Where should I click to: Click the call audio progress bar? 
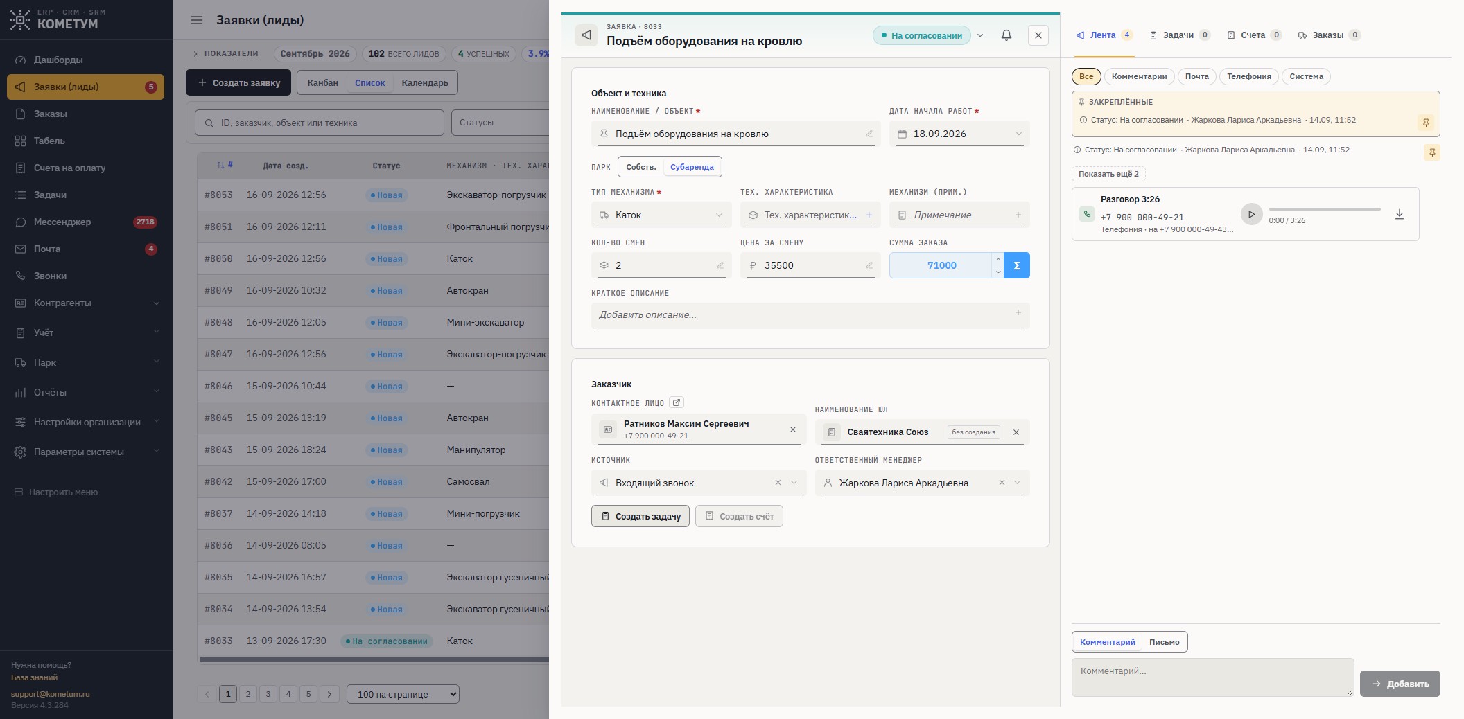[1324, 209]
